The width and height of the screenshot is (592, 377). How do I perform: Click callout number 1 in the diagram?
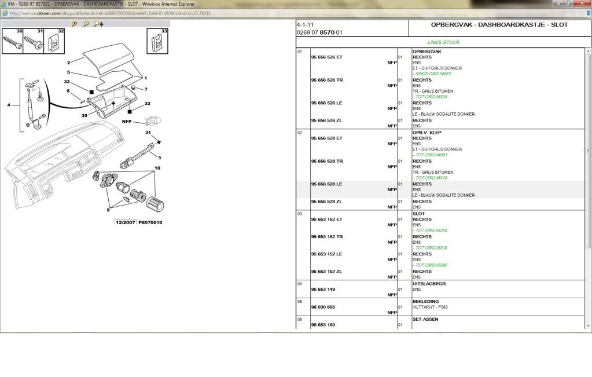point(146,78)
